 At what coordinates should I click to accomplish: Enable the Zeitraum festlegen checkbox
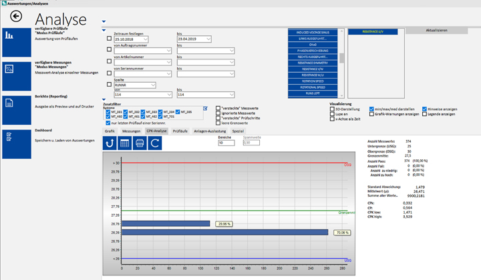pos(109,39)
